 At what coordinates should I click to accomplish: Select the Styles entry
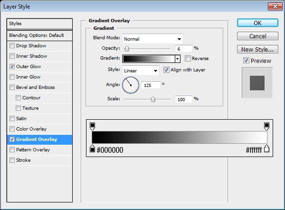[x=39, y=24]
